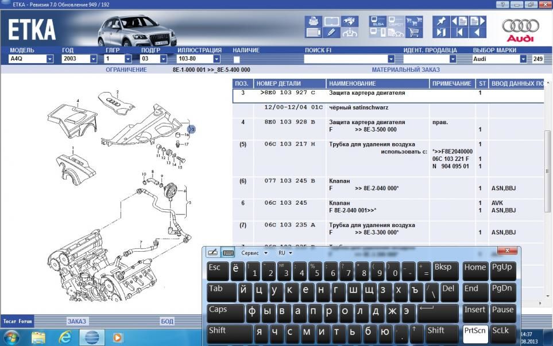Open ВЫБОР МАРКИ dropdown showing Audi
This screenshot has height=346, width=553.
click(x=523, y=59)
